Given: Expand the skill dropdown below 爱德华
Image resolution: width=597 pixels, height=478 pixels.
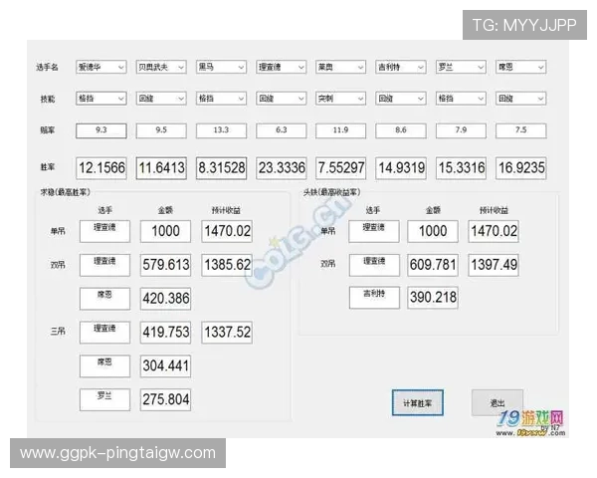Looking at the screenshot, I should point(100,99).
